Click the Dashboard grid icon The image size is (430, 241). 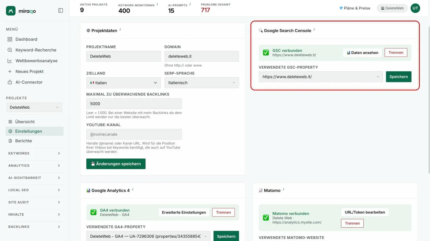pyautogui.click(x=10, y=39)
